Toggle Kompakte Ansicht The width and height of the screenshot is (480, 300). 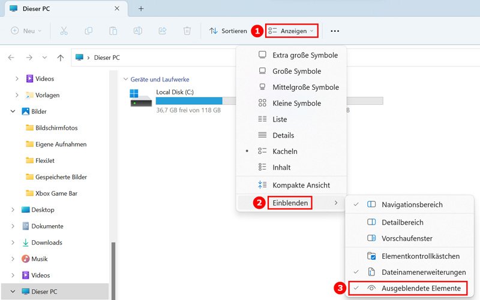click(292, 185)
